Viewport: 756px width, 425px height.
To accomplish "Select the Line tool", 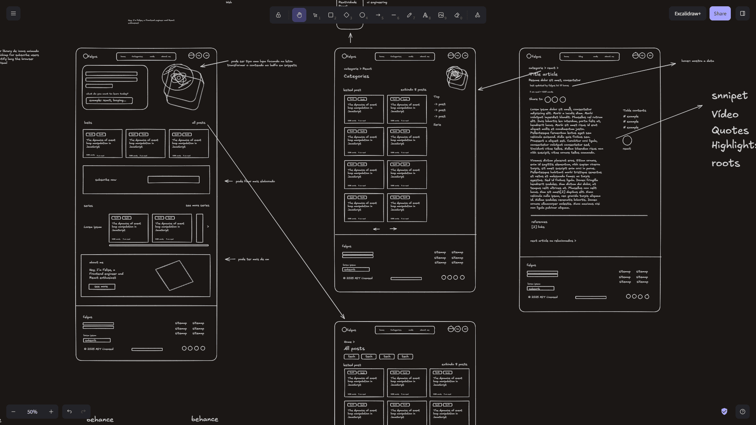I will [394, 15].
